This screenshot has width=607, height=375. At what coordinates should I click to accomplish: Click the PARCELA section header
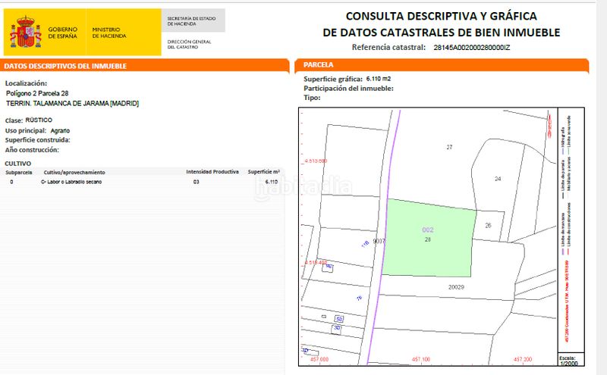click(x=318, y=65)
